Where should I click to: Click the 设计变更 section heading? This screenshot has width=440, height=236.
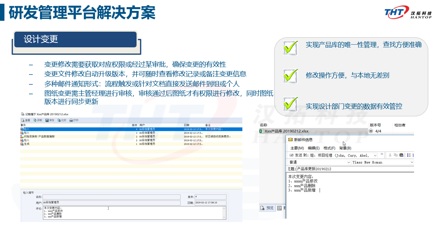pyautogui.click(x=41, y=39)
